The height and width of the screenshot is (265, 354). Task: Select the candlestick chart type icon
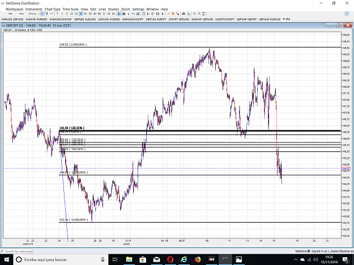[x=42, y=14]
